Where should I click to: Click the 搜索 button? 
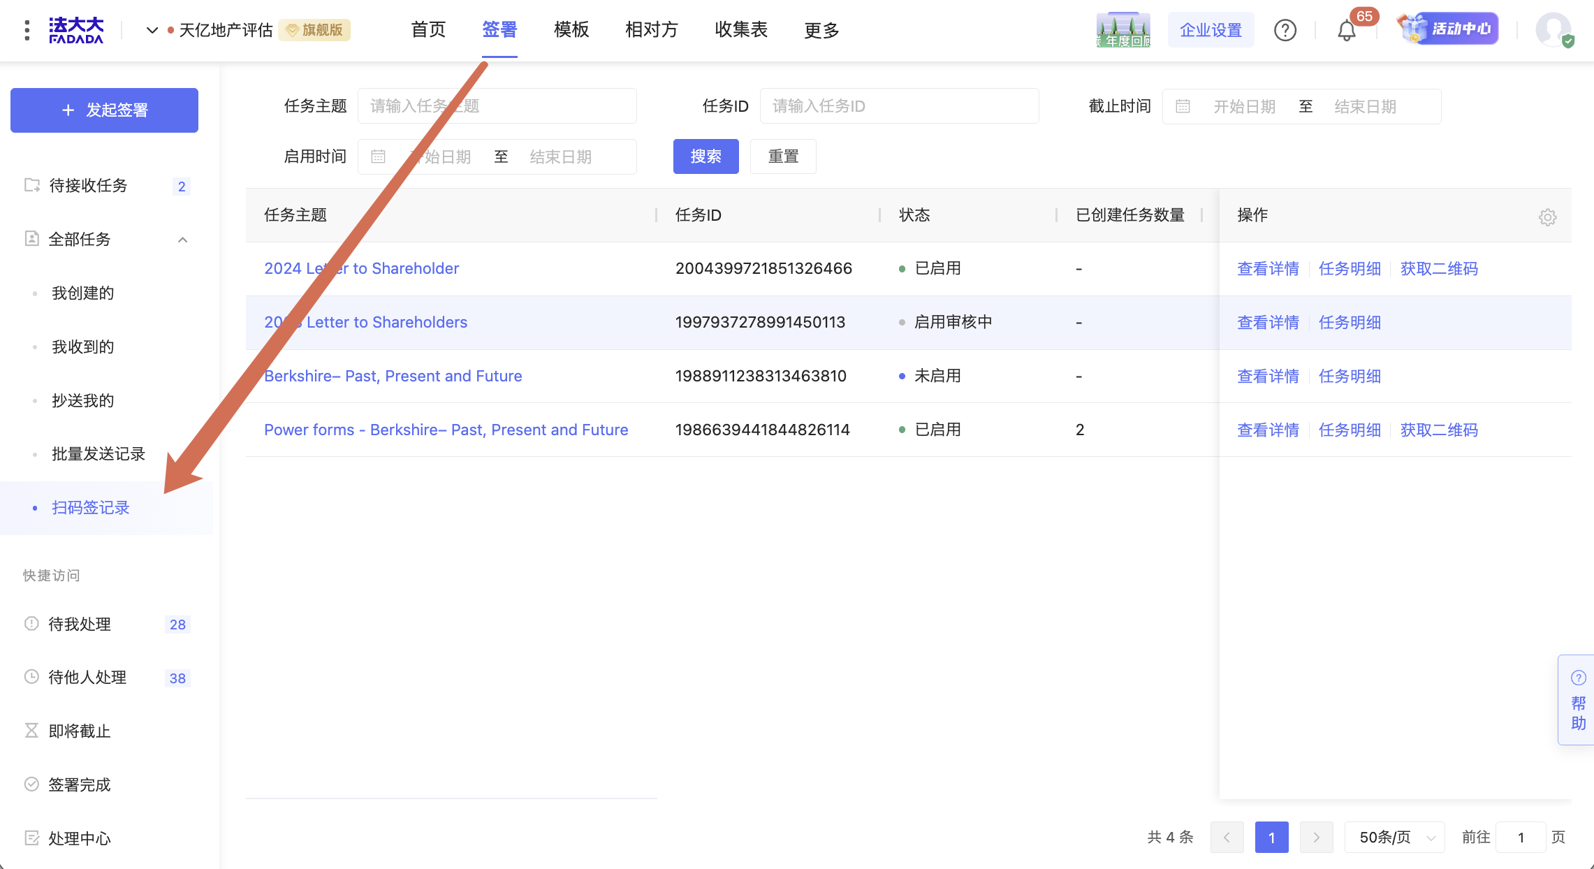705,156
